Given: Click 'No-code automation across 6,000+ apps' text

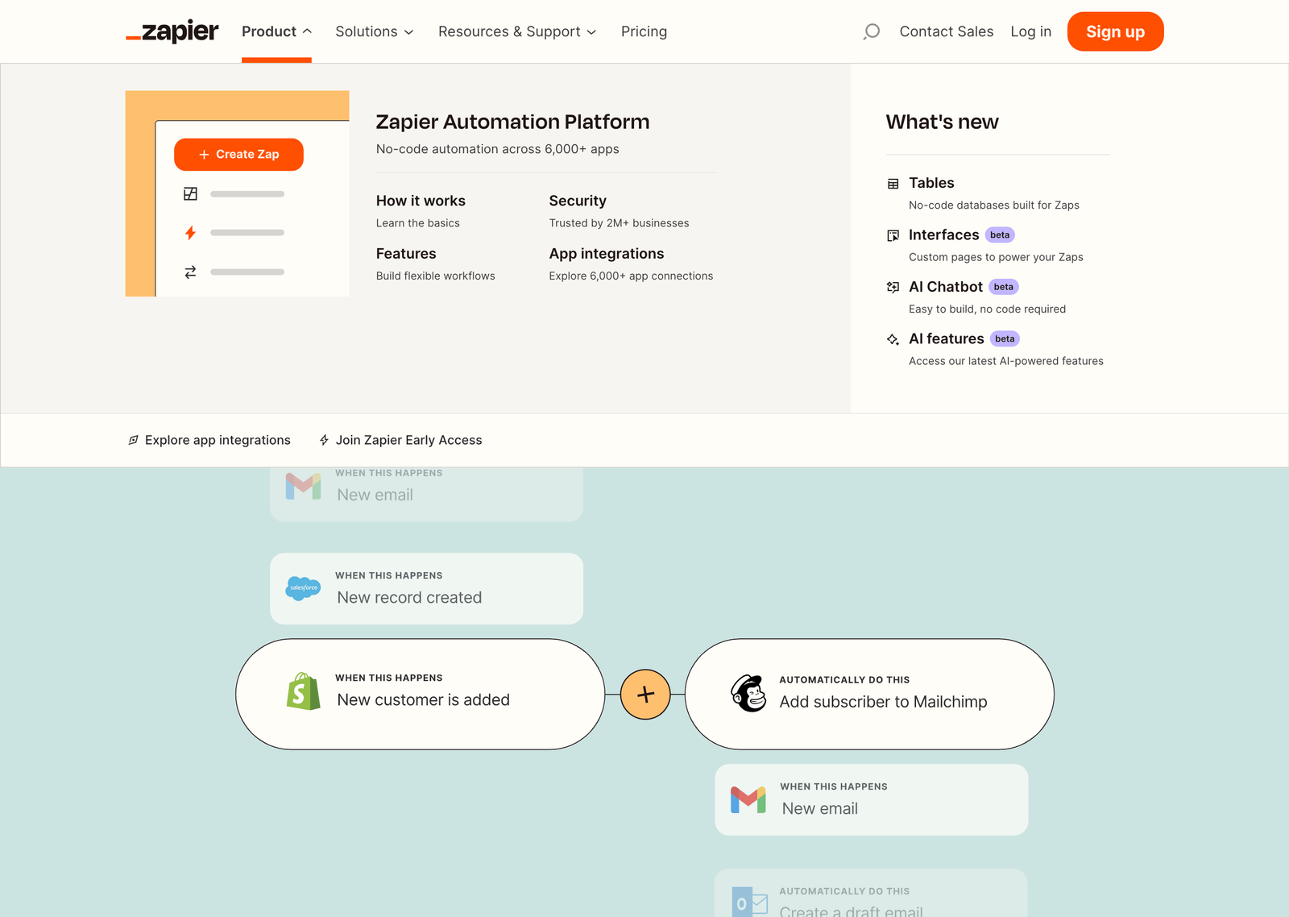Looking at the screenshot, I should [497, 149].
